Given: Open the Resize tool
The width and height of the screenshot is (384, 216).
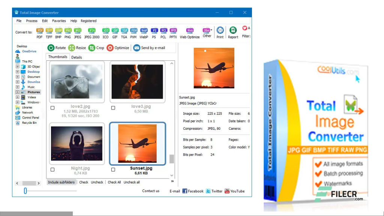Looking at the screenshot, I should tap(77, 48).
